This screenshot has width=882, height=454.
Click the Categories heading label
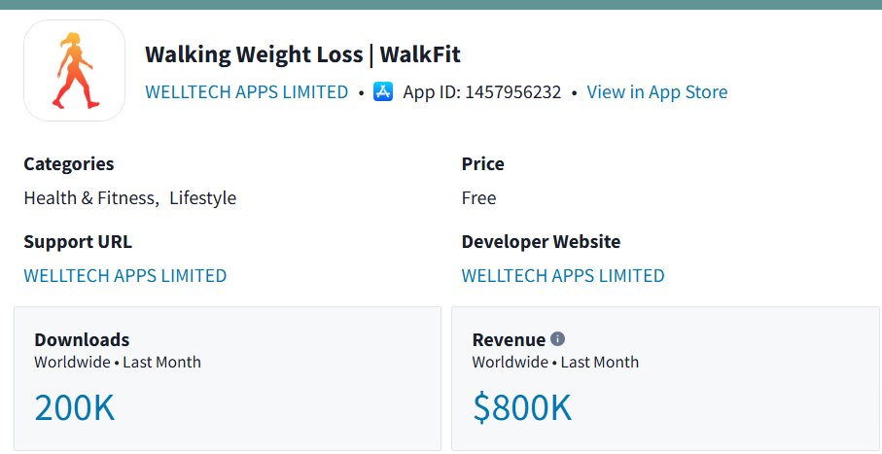[x=69, y=164]
